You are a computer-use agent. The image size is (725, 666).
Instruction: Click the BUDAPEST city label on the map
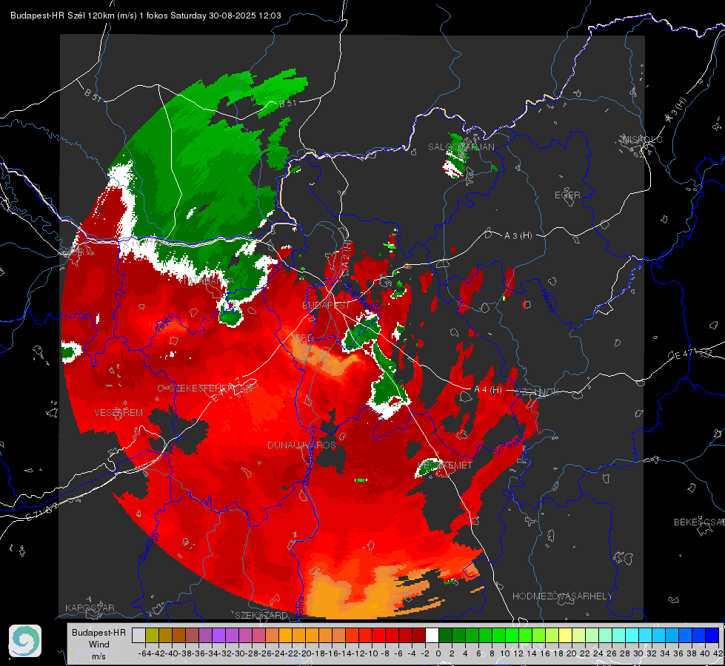coord(326,306)
